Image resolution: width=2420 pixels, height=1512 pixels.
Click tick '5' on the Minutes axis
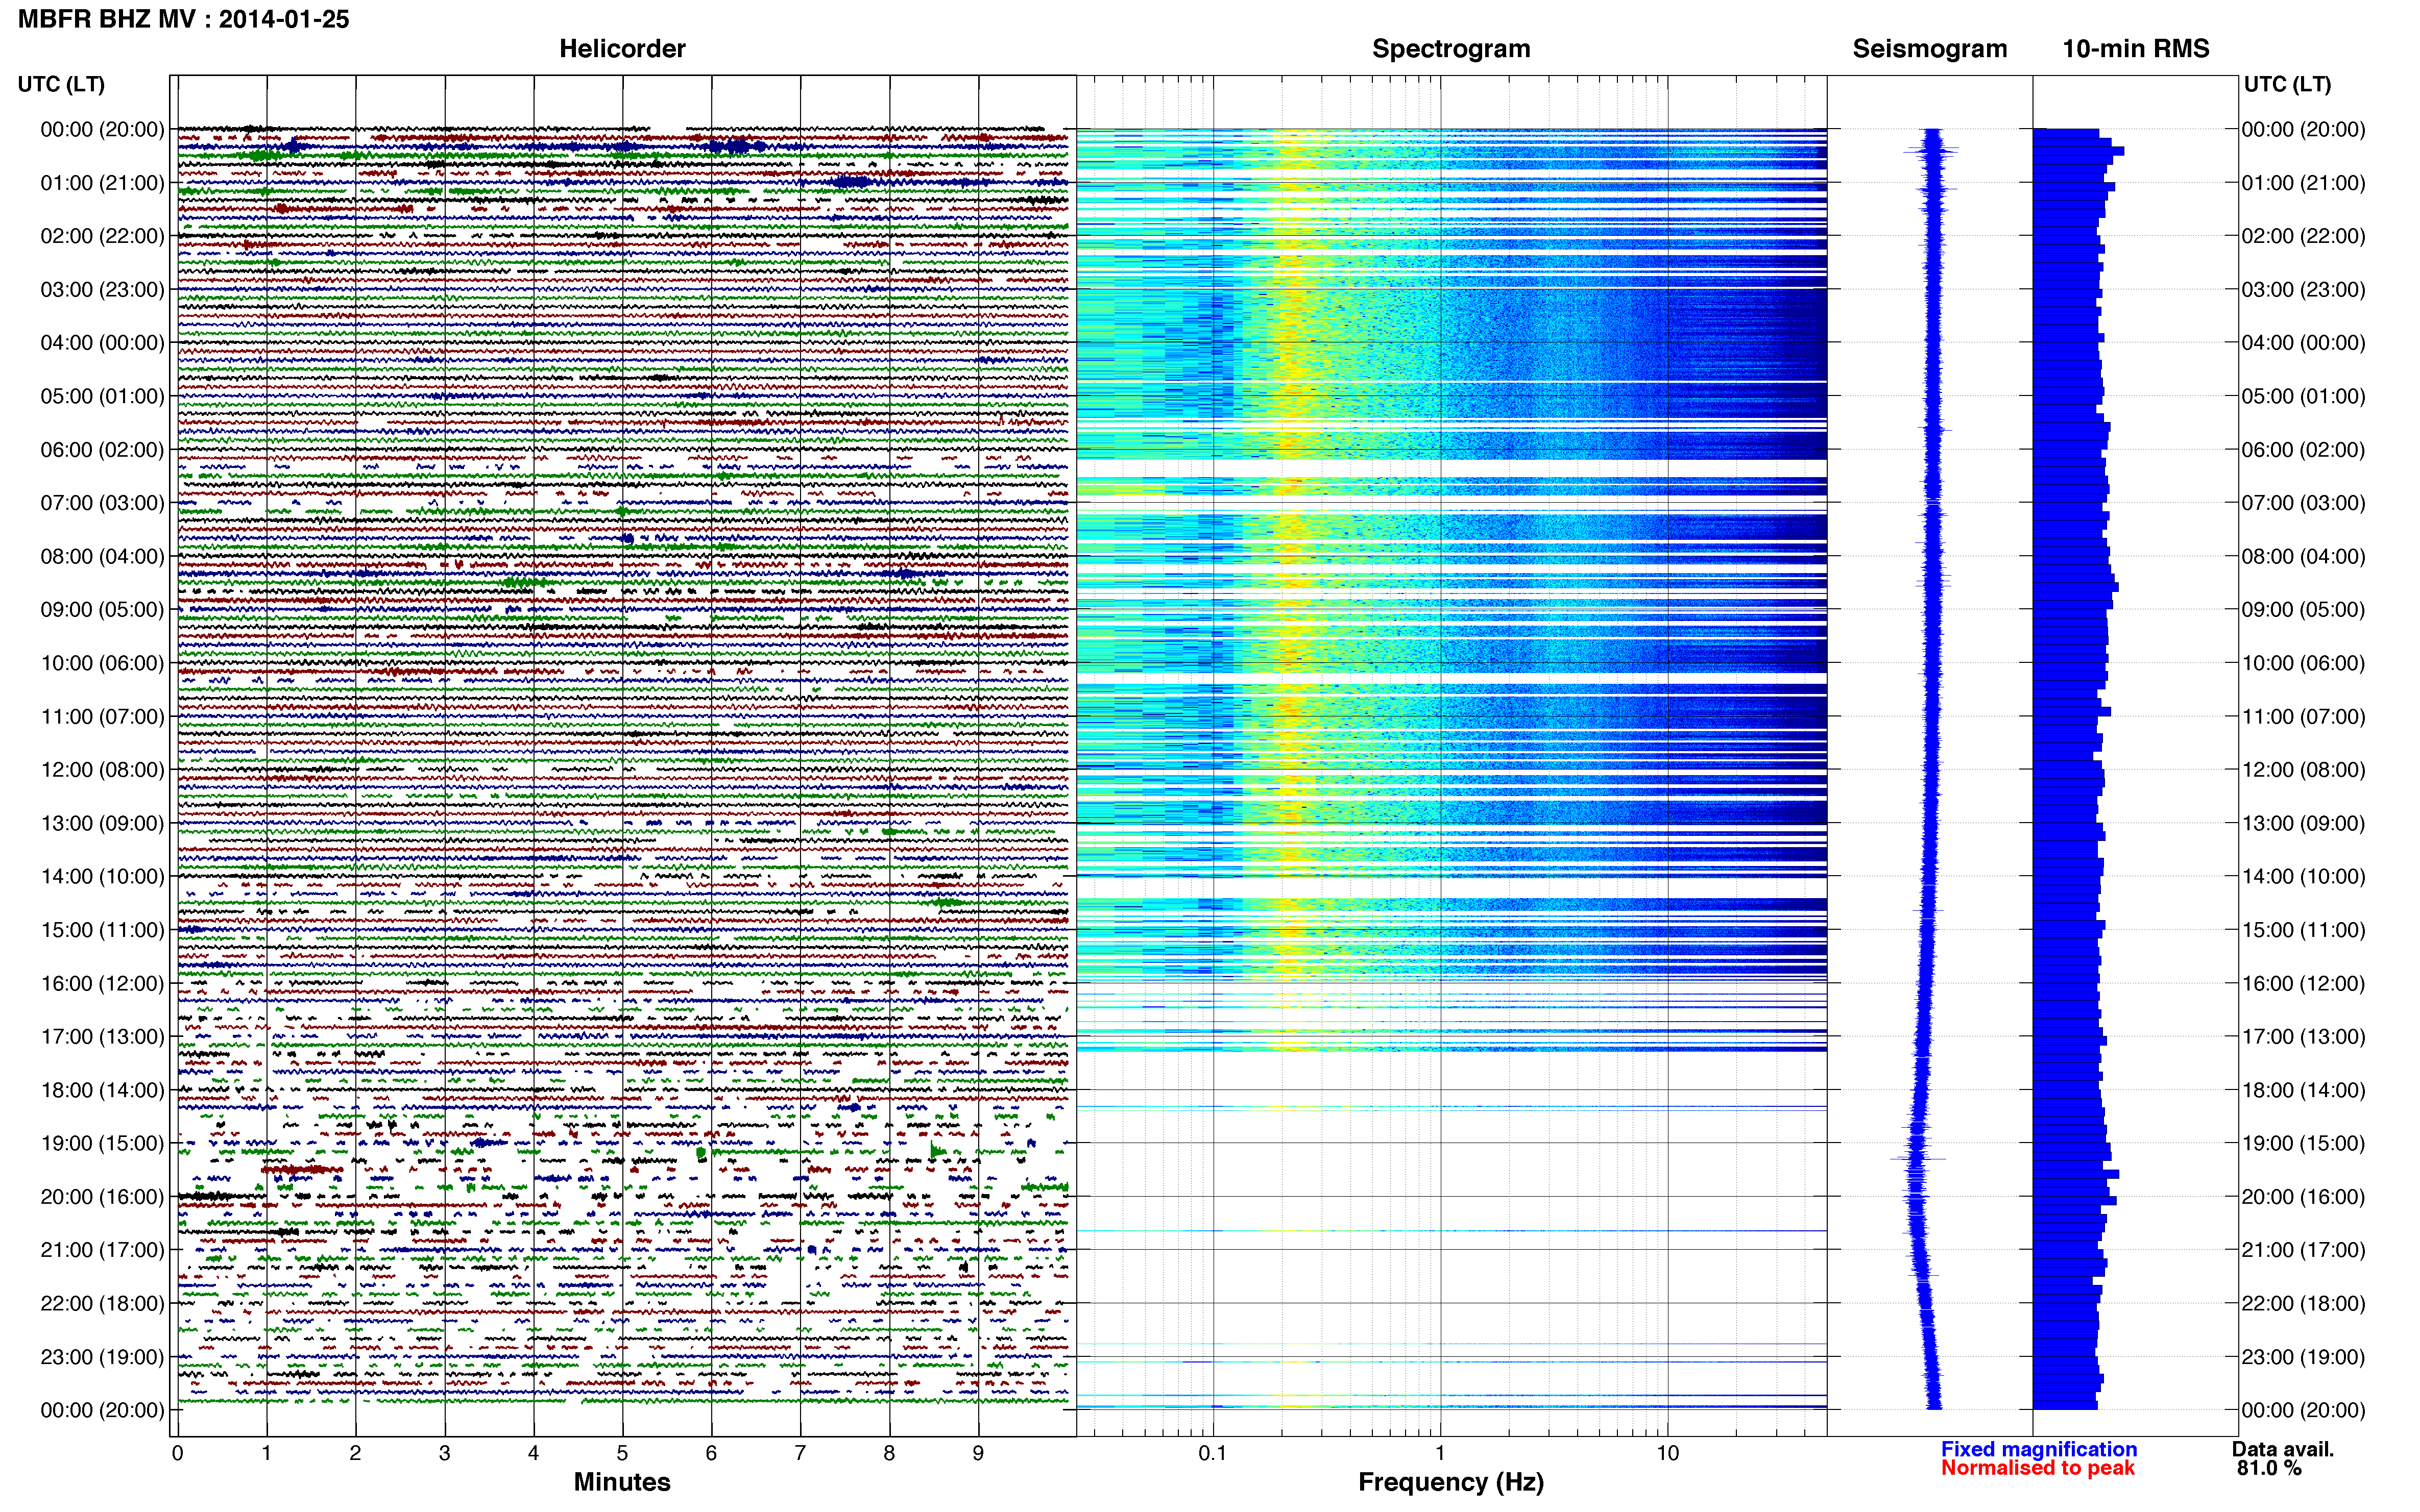click(x=622, y=1454)
